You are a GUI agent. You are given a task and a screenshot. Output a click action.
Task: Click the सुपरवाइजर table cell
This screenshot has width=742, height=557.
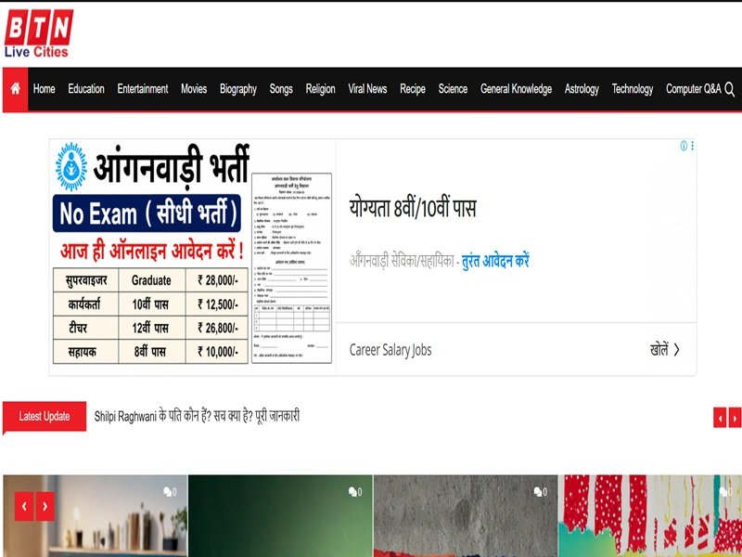[x=85, y=280]
